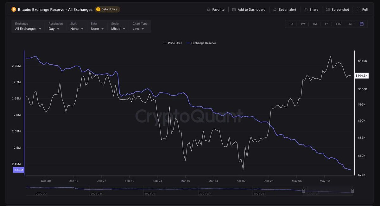Click the Set an alert bell icon
Viewport: 380px width, 206px height.
click(275, 9)
